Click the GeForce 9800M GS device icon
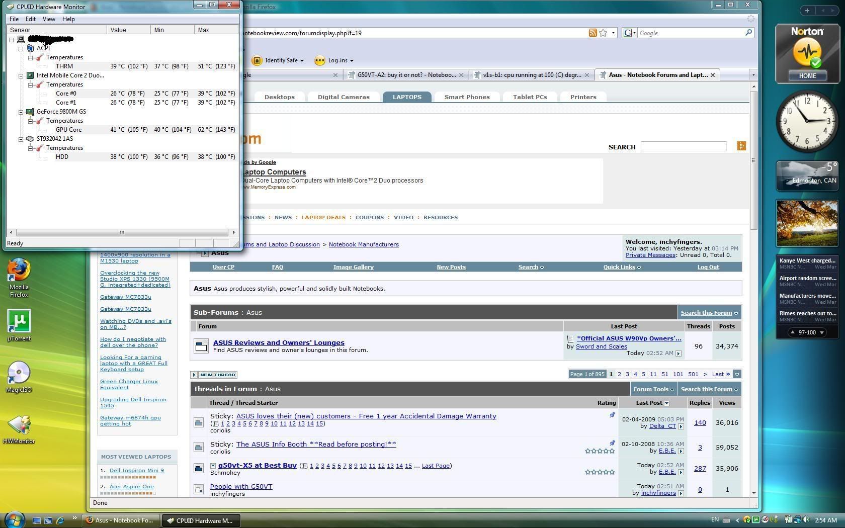 (x=30, y=112)
